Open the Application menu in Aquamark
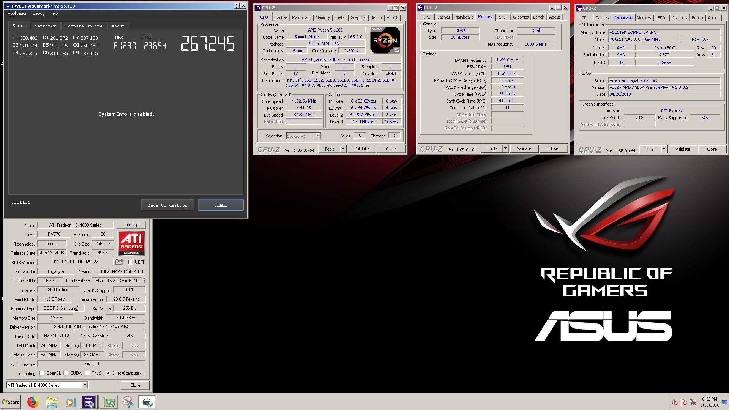This screenshot has height=410, width=729. [17, 13]
